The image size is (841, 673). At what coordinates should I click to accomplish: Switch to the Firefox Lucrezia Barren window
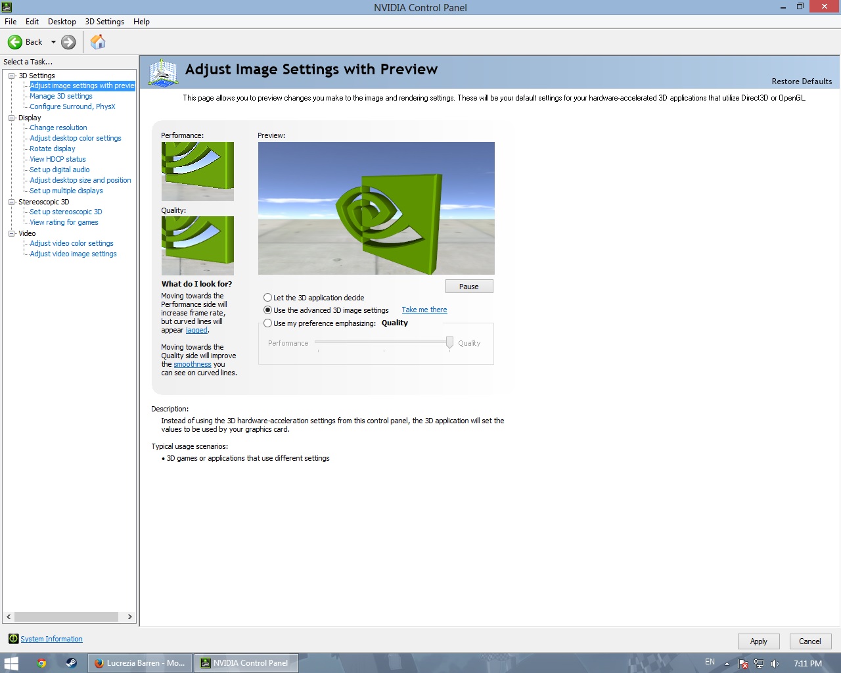140,663
